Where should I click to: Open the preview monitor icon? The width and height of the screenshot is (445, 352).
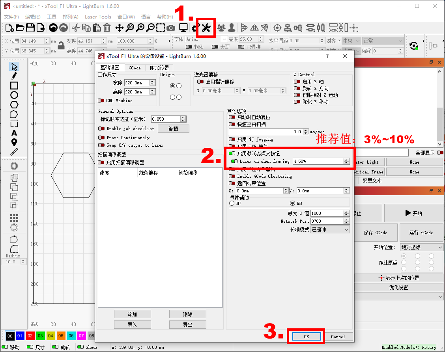(183, 28)
